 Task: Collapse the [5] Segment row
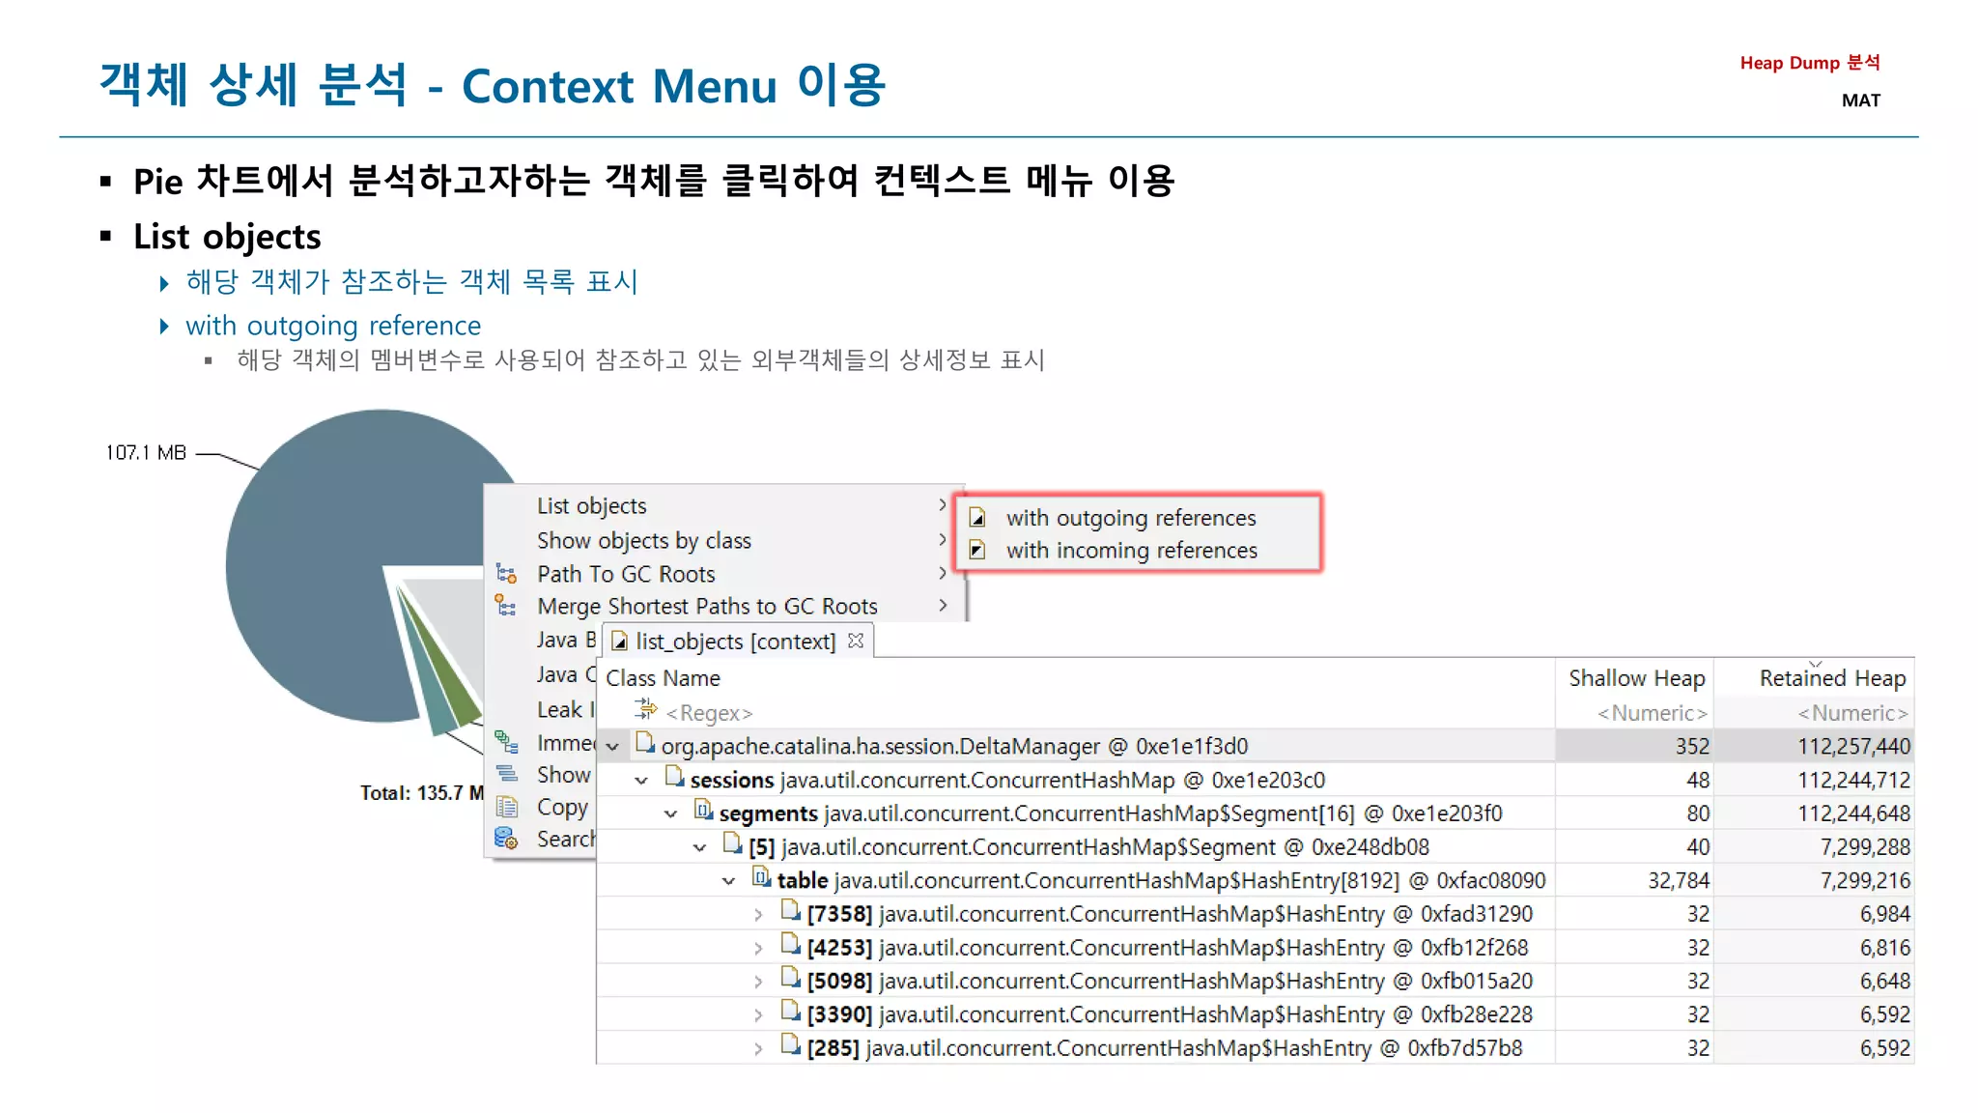[699, 848]
